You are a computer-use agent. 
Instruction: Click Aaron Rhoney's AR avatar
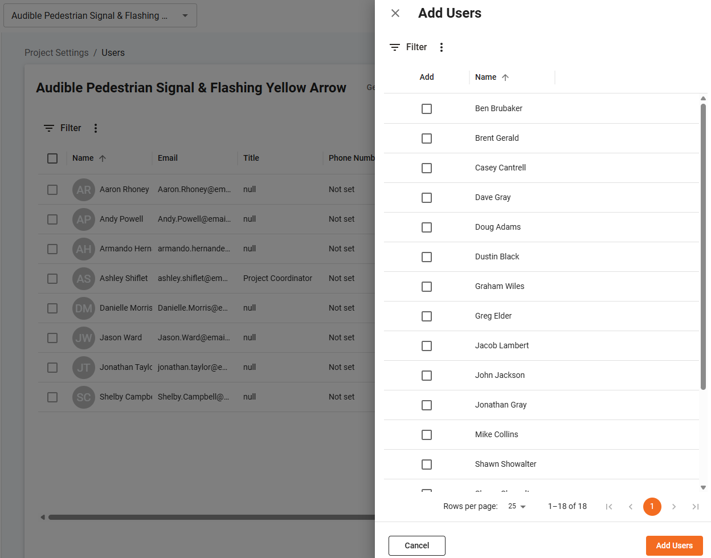(84, 190)
